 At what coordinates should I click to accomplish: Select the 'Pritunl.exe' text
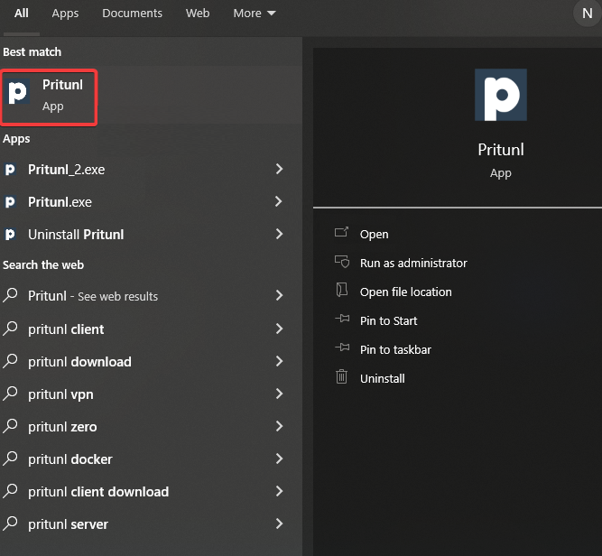point(60,202)
